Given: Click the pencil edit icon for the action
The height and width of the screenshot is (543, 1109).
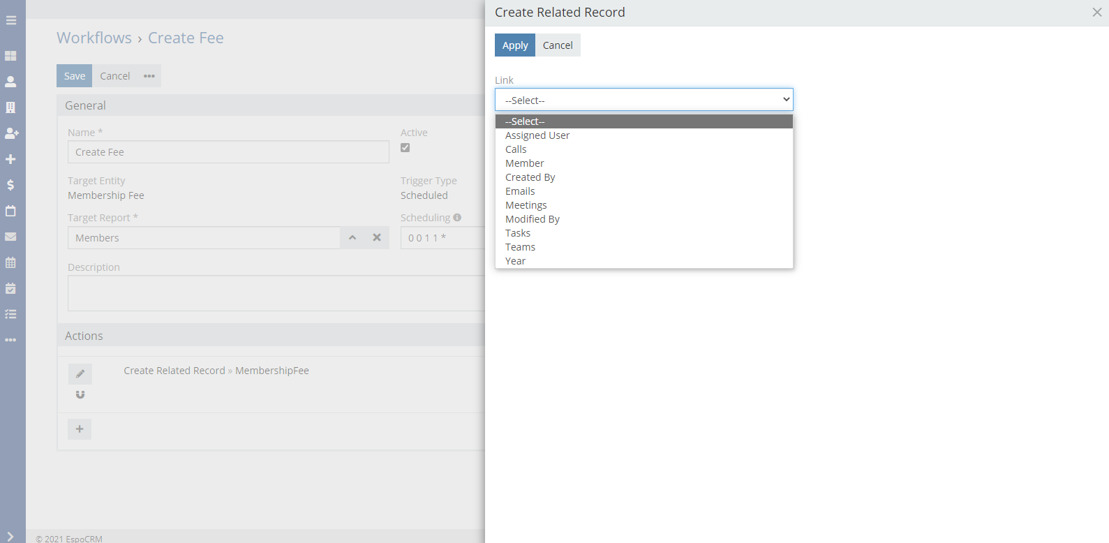Looking at the screenshot, I should (80, 373).
